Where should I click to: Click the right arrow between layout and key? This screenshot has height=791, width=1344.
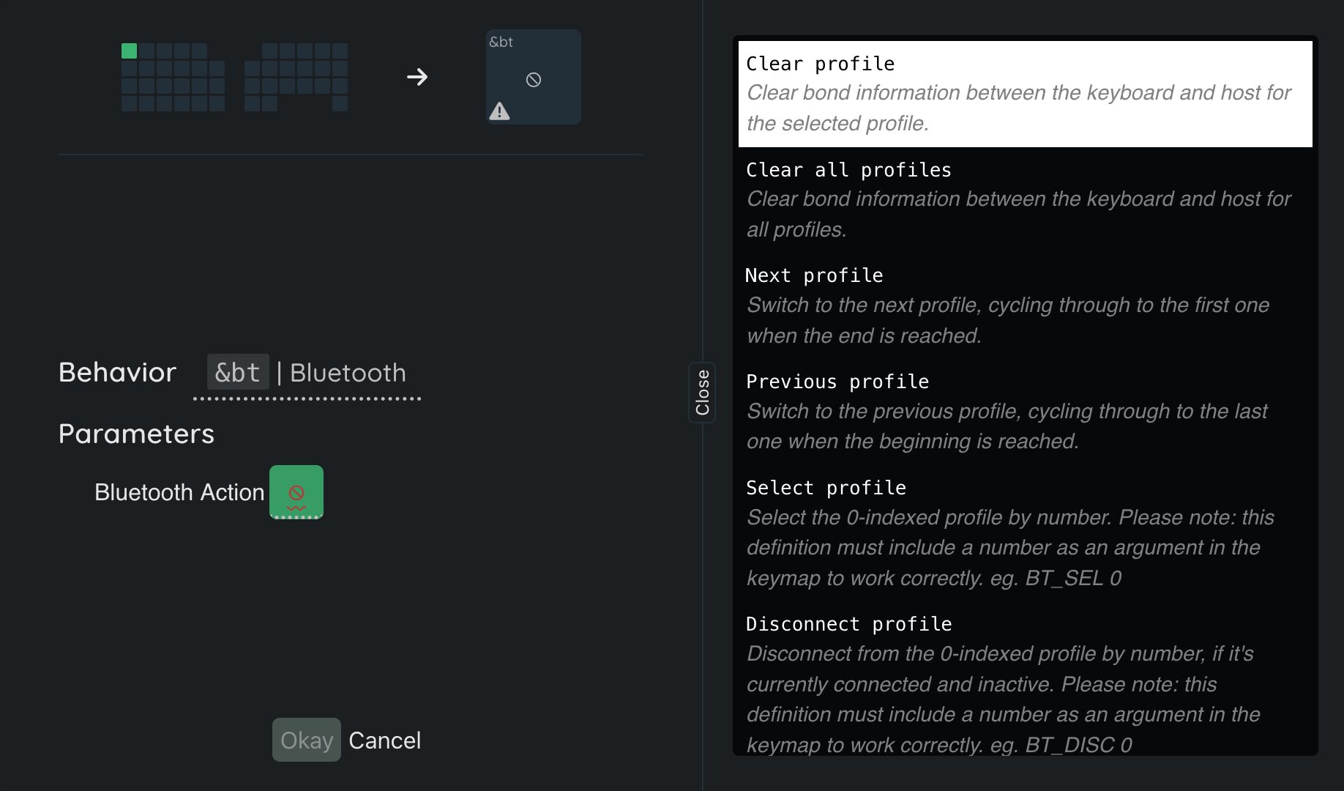click(417, 77)
